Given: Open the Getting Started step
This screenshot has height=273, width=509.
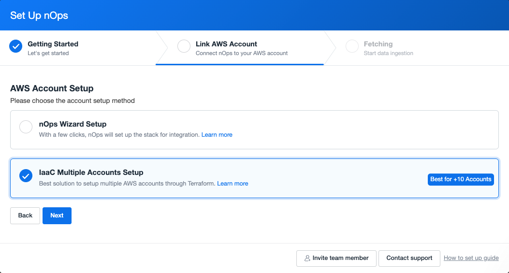Looking at the screenshot, I should pyautogui.click(x=78, y=48).
